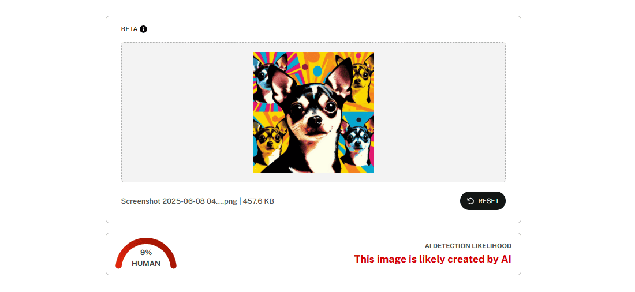Viewport: 635px width, 292px height.
Task: Click the RESET button label
Action: pos(488,201)
